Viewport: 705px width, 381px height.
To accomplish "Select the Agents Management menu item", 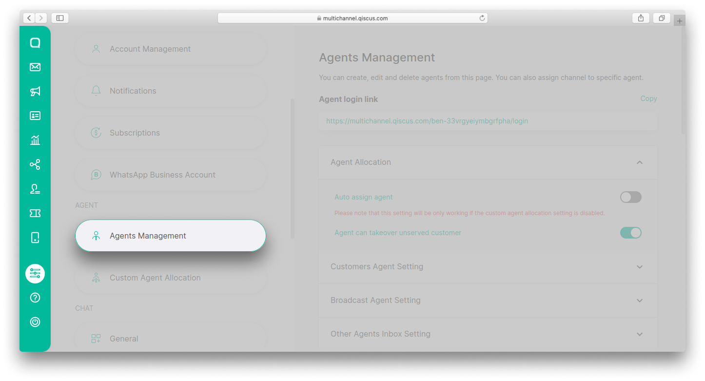I will click(x=171, y=236).
